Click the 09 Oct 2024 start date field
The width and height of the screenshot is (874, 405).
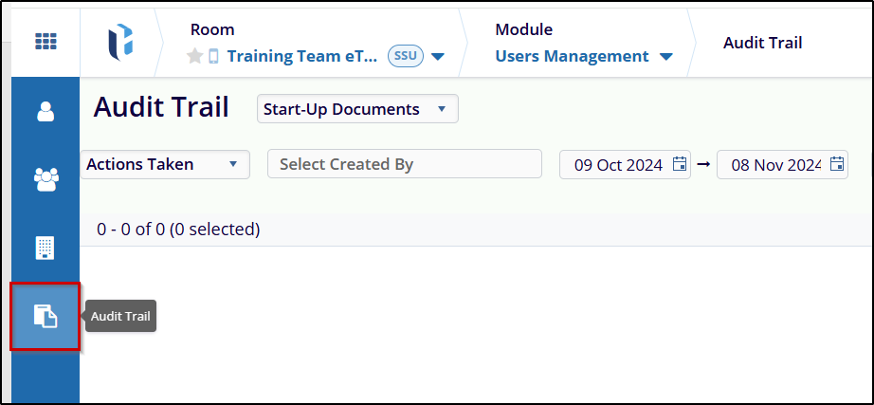pos(625,165)
